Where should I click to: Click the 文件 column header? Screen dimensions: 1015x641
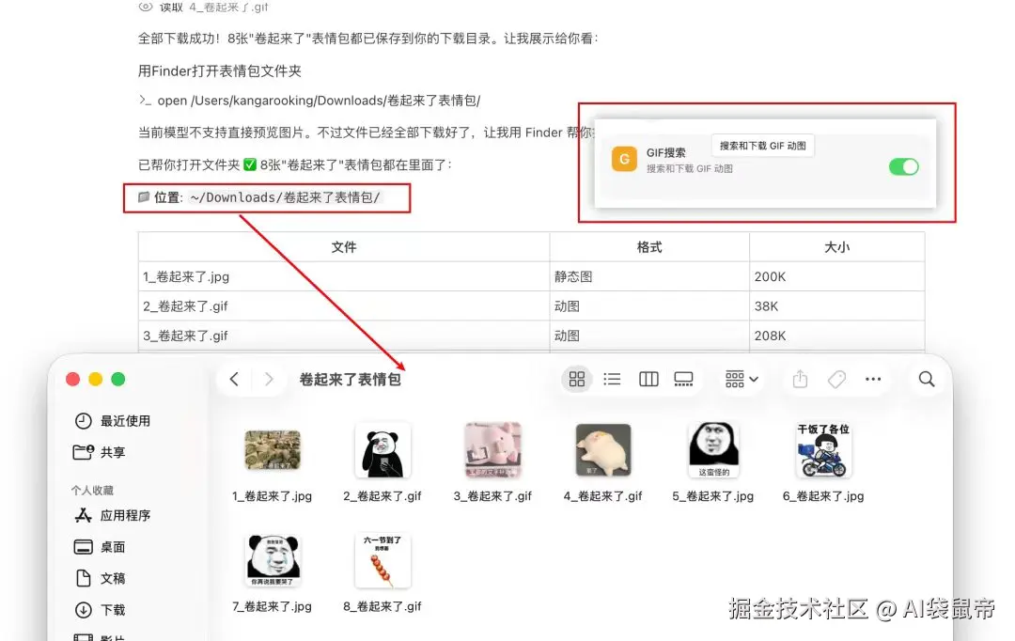(344, 247)
